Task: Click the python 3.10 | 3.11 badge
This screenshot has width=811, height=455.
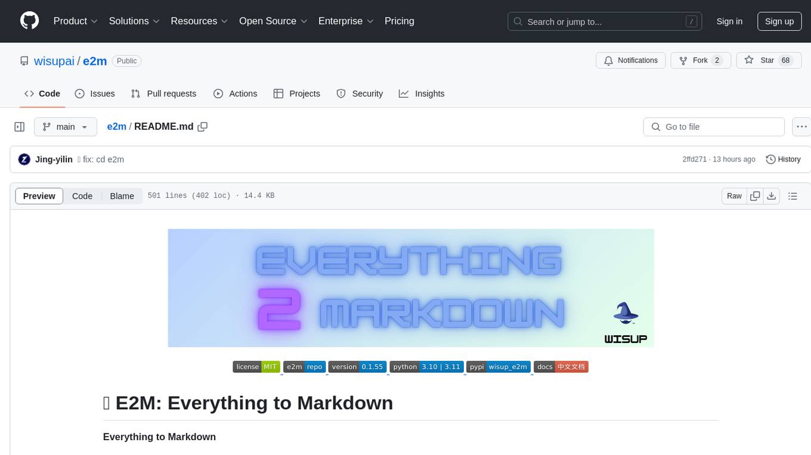Action: point(426,367)
